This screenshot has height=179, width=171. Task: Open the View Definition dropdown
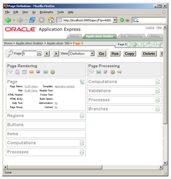pos(92,53)
